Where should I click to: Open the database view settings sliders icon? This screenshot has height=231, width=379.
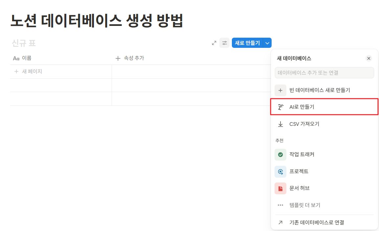[x=224, y=43]
